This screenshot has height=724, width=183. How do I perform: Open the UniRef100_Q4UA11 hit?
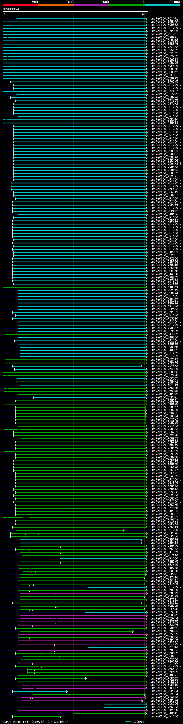[164, 713]
